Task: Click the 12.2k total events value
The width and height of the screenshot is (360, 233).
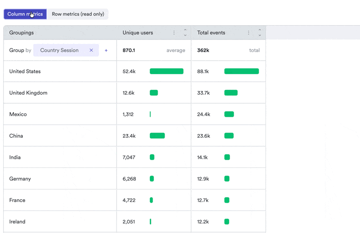Action: (x=203, y=221)
